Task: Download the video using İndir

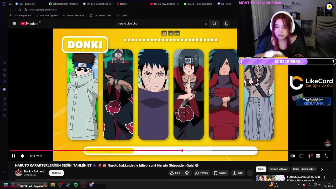Action: tap(238, 173)
